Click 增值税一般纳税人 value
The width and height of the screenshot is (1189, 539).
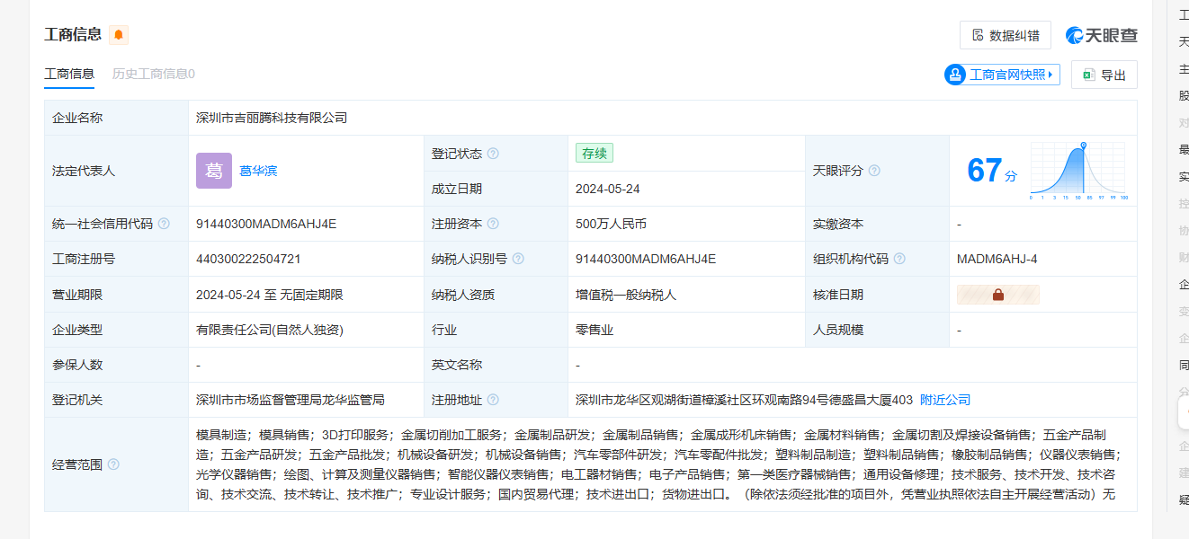[x=626, y=295]
